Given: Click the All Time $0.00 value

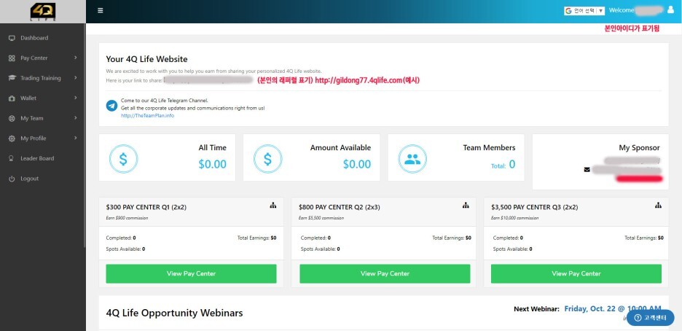Looking at the screenshot, I should [x=213, y=164].
